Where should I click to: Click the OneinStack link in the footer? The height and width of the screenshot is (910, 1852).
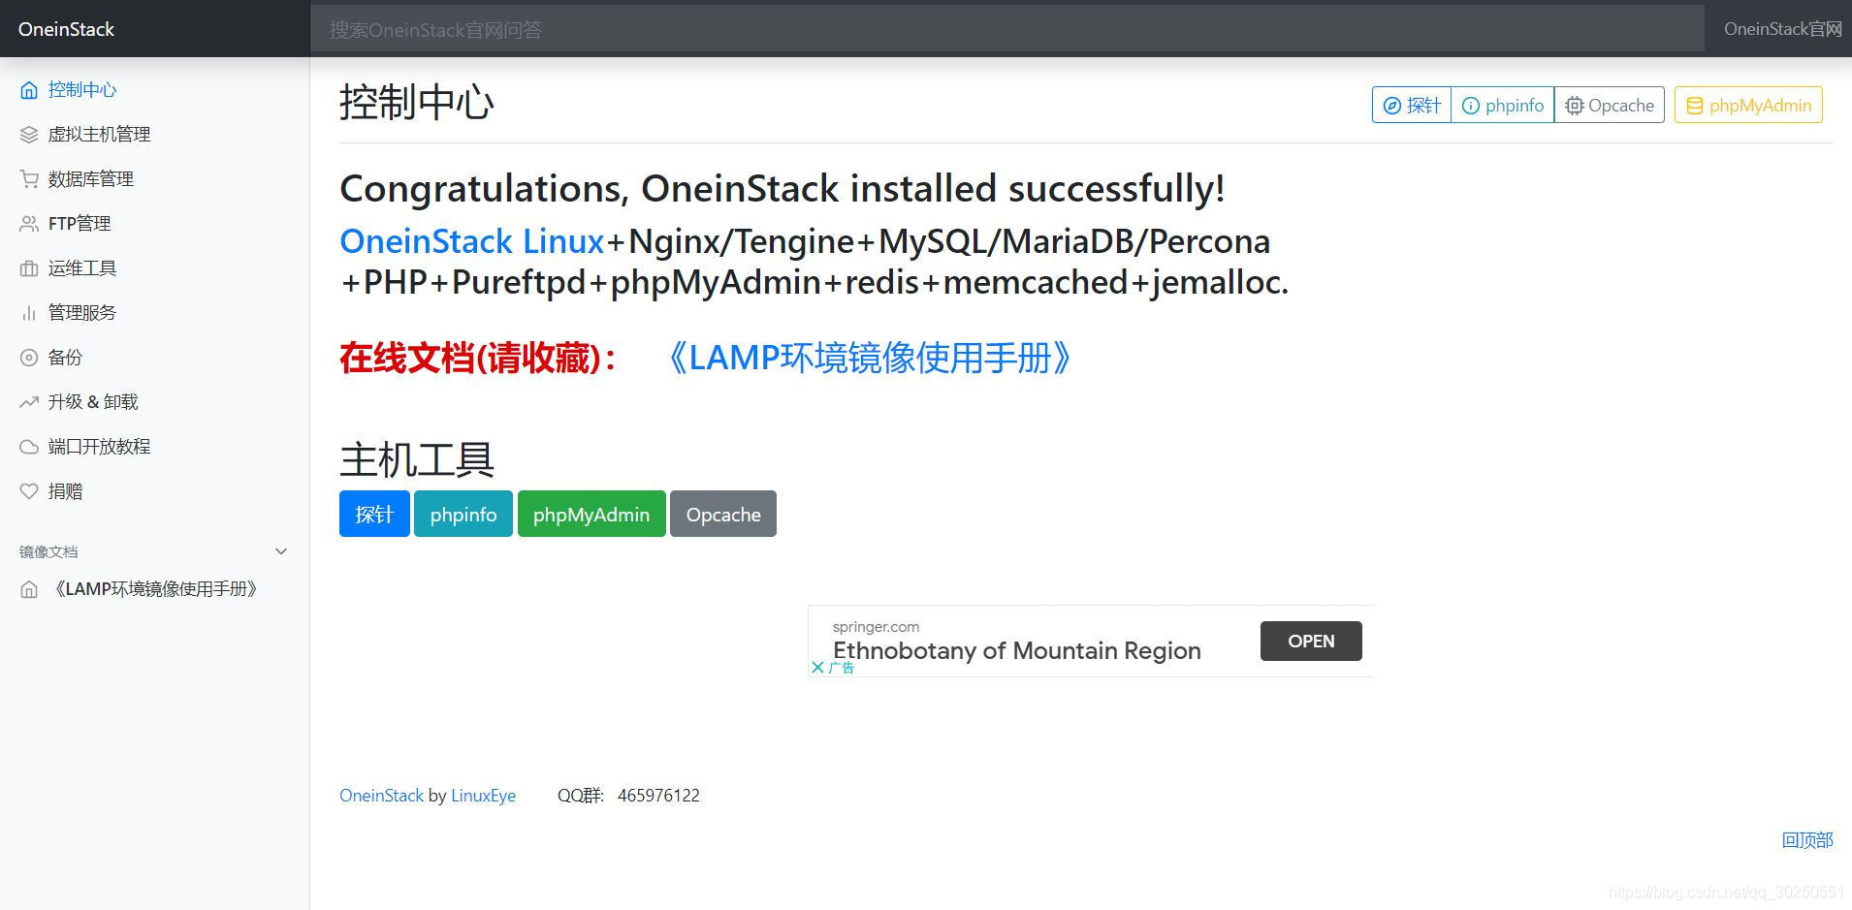coord(381,796)
